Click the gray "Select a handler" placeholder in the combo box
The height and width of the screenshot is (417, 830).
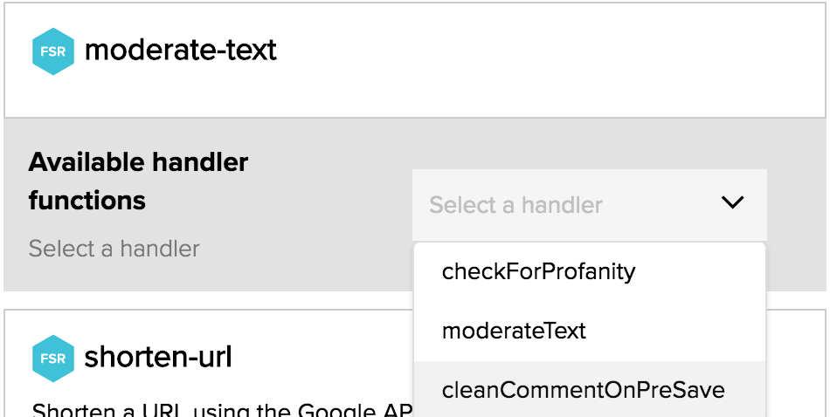(x=515, y=205)
